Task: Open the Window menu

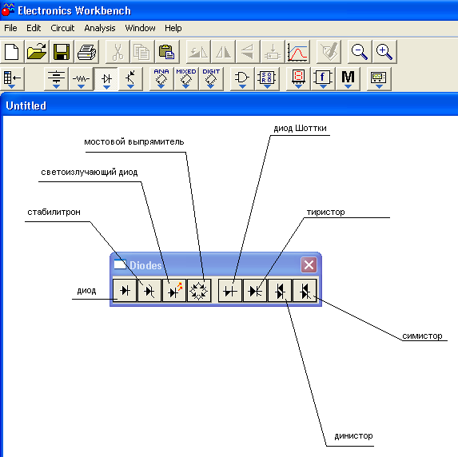Action: click(x=140, y=28)
